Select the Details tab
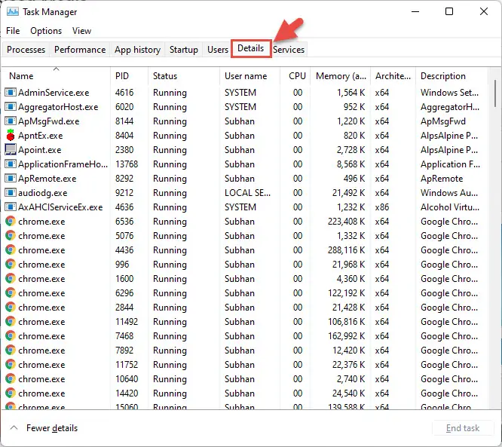 coord(251,48)
